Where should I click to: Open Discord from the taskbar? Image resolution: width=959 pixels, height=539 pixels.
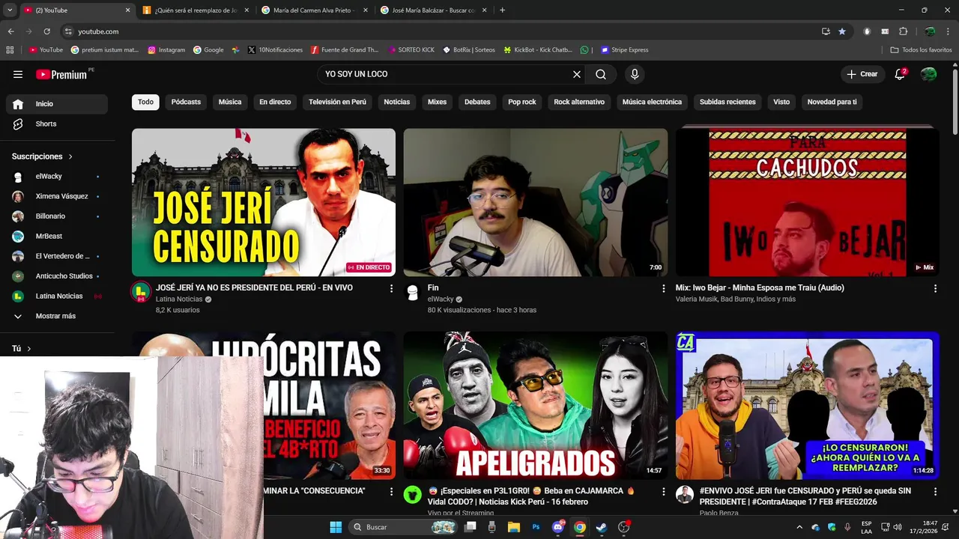point(557,527)
